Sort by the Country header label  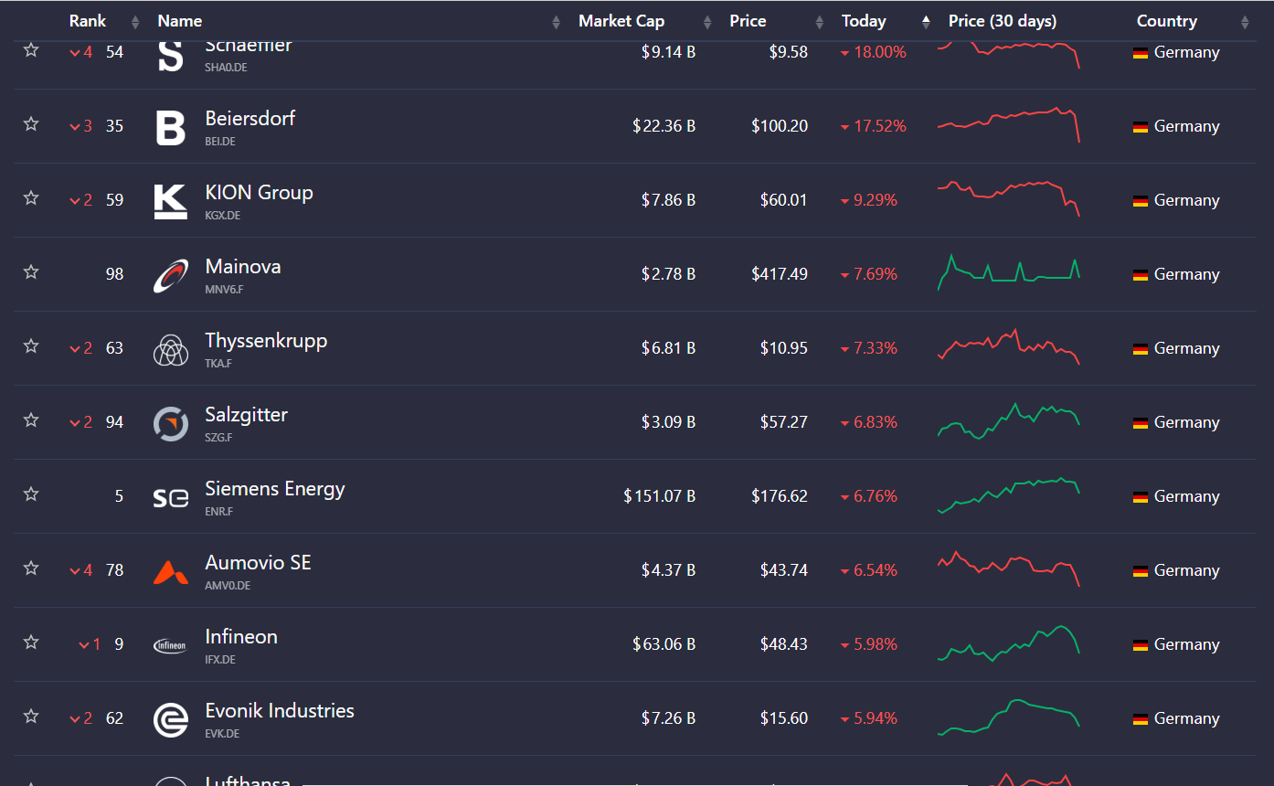1167,21
